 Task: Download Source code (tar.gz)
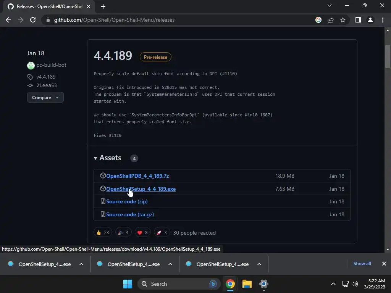pyautogui.click(x=130, y=214)
